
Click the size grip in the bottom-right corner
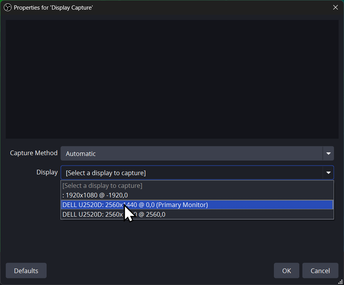click(x=340, y=282)
